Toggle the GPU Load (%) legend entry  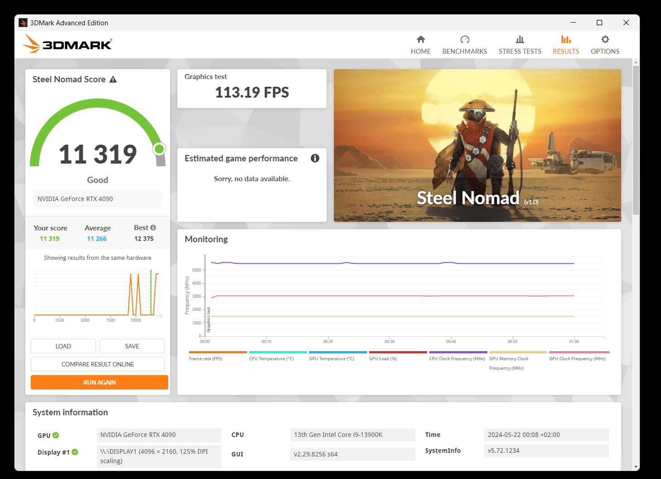point(398,356)
